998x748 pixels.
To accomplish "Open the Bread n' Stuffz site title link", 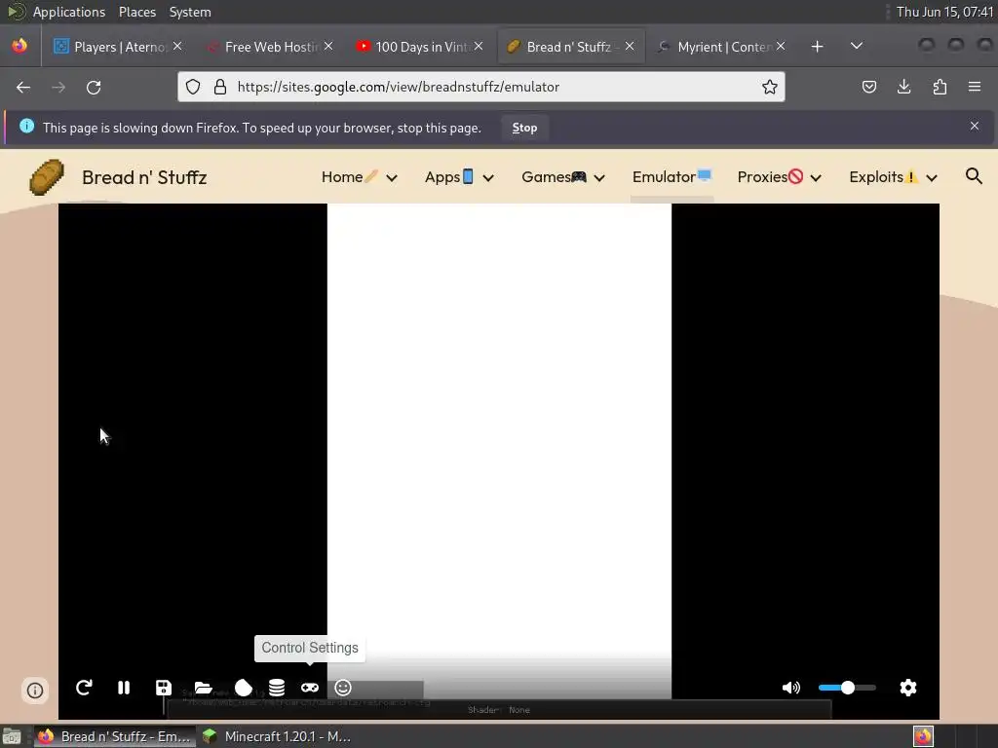I will tap(144, 177).
